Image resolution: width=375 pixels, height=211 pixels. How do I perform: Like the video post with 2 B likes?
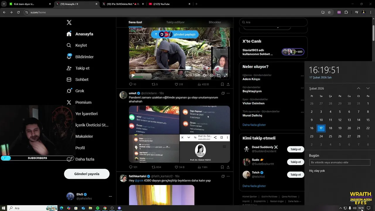pyautogui.click(x=179, y=84)
